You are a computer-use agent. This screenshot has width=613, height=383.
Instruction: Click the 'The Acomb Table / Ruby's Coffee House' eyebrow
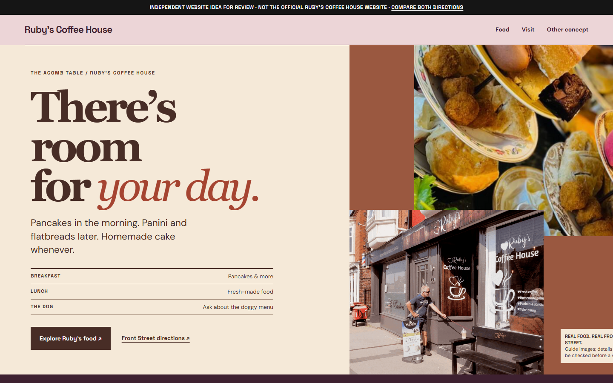click(93, 73)
